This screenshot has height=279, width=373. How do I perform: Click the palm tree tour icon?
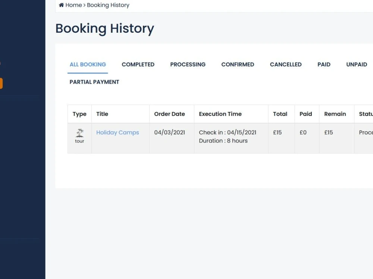[79, 133]
